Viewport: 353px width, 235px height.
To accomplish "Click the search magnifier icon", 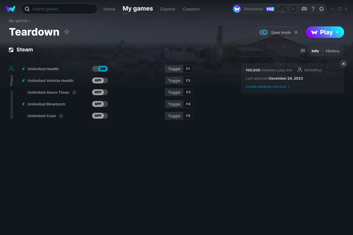I will [27, 9].
